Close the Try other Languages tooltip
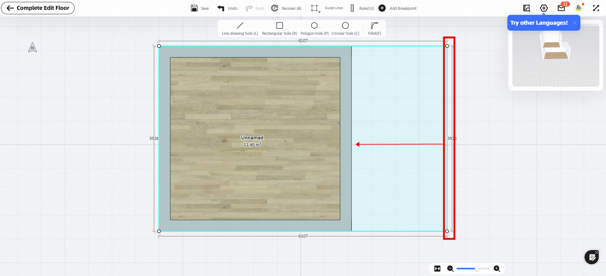This screenshot has height=276, width=606. [574, 23]
